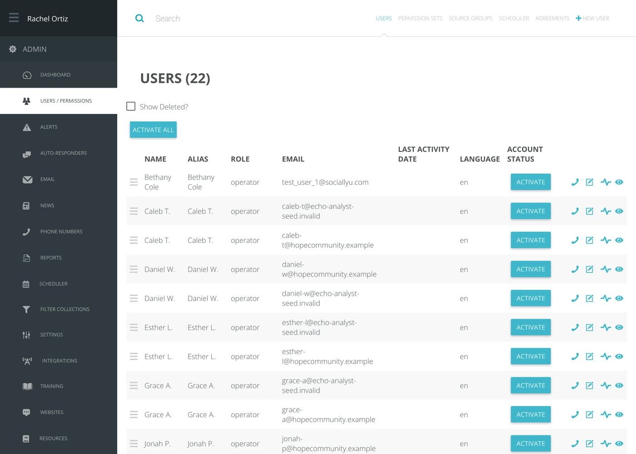Click the Activate All button
The image size is (636, 454).
point(153,130)
